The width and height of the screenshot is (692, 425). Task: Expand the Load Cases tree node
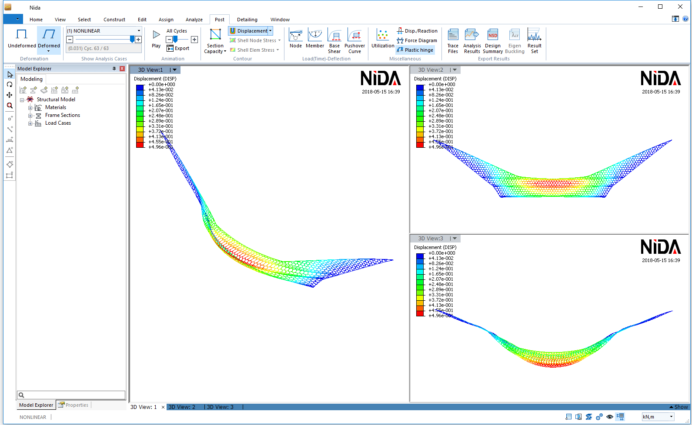(30, 123)
